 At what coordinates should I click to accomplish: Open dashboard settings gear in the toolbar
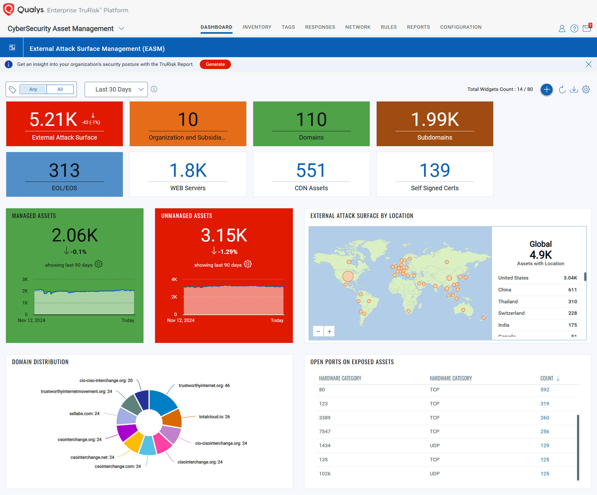click(x=586, y=90)
